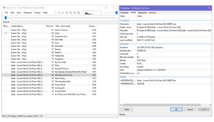Click the foobar2000 alien logo icon
This screenshot has width=214, height=122.
coord(4,8)
